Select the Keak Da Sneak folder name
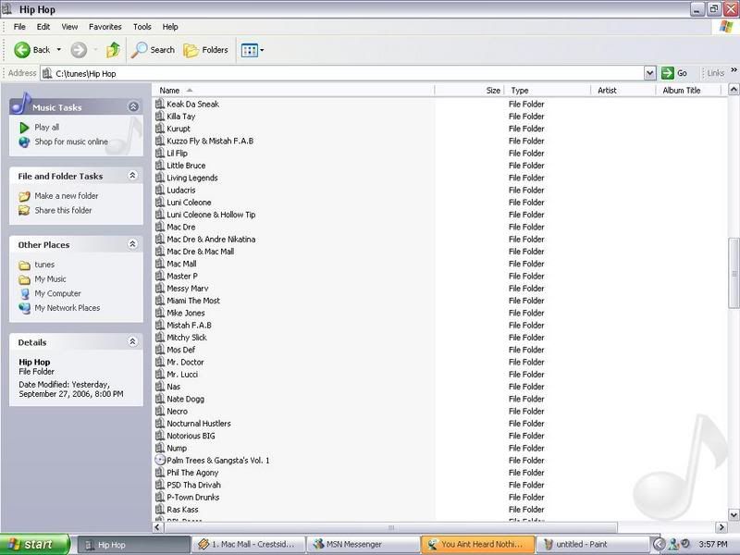The image size is (740, 555). point(192,104)
